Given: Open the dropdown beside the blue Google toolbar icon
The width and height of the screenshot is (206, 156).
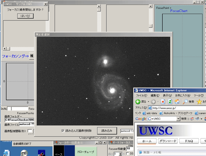Looking at the screenshot, I should 201,119.
